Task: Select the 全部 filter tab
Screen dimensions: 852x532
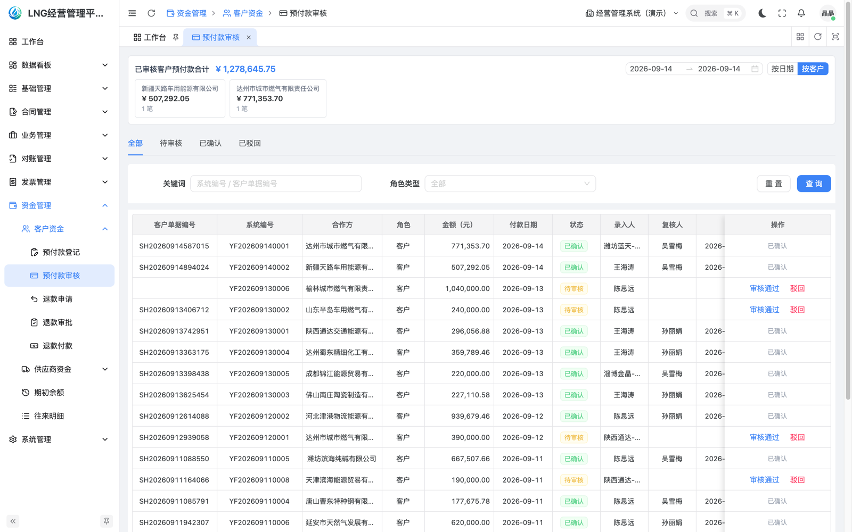Action: point(135,143)
